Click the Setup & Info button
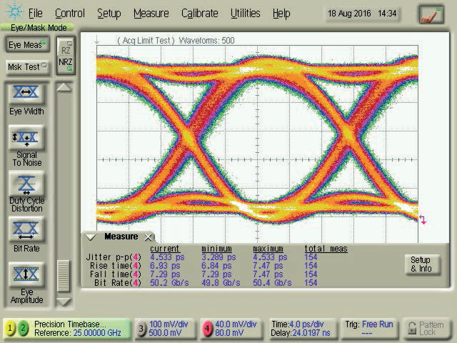This screenshot has height=343, width=457. pos(420,264)
